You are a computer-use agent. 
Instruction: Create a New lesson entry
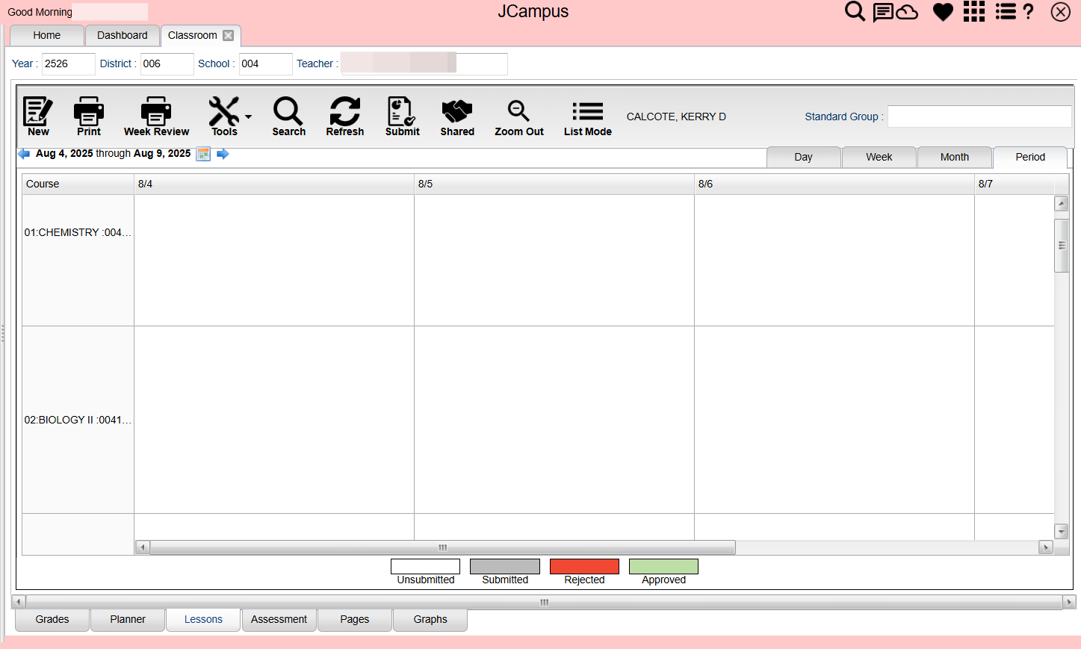(37, 117)
